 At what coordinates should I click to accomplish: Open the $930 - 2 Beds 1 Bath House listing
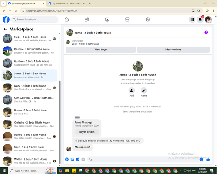85,44
